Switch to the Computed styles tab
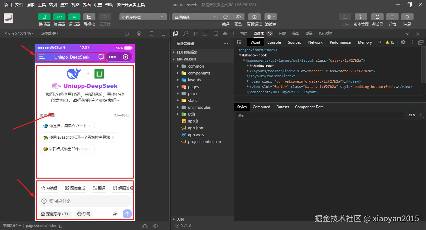Viewport: 426px width, 230px height. (x=261, y=107)
